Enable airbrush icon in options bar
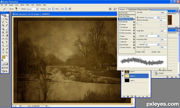Viewport: 180px width, 108px height. click(x=70, y=9)
